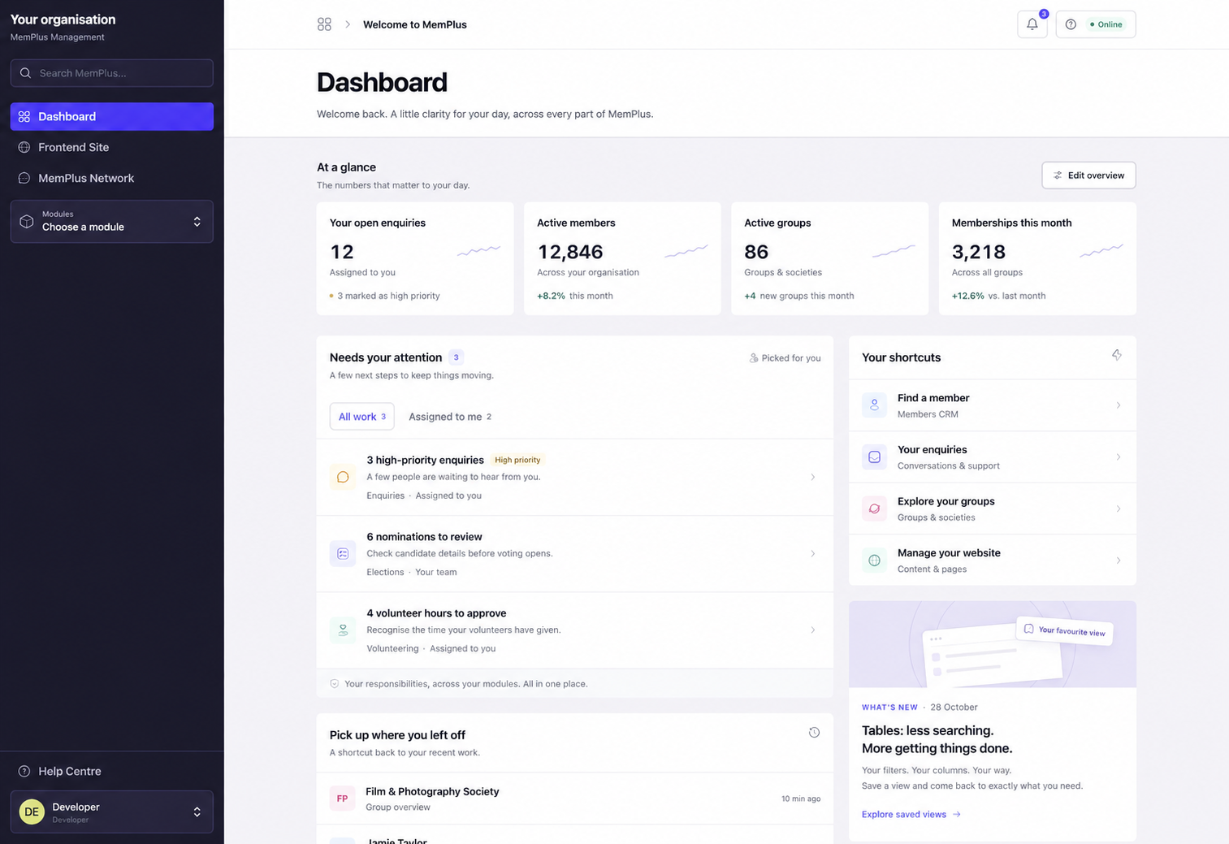The image size is (1229, 844).
Task: Expand the Developer account menu arrows
Action: [197, 812]
